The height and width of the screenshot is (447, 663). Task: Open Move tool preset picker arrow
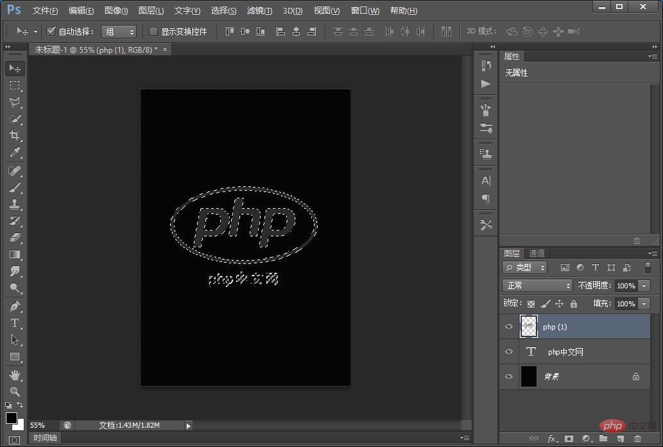(x=35, y=31)
